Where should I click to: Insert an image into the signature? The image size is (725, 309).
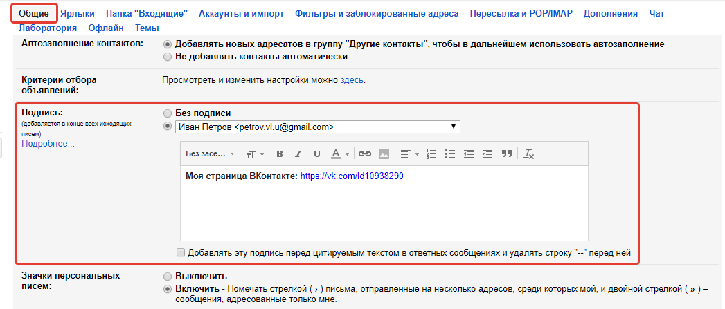384,153
